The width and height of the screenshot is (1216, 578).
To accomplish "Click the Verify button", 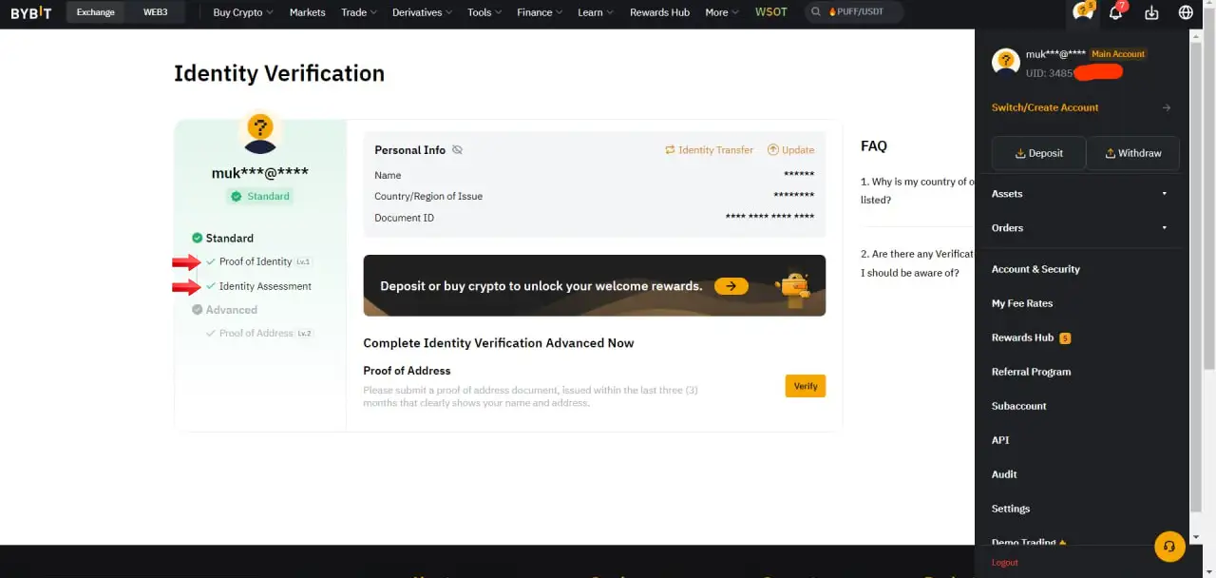I will pos(806,386).
